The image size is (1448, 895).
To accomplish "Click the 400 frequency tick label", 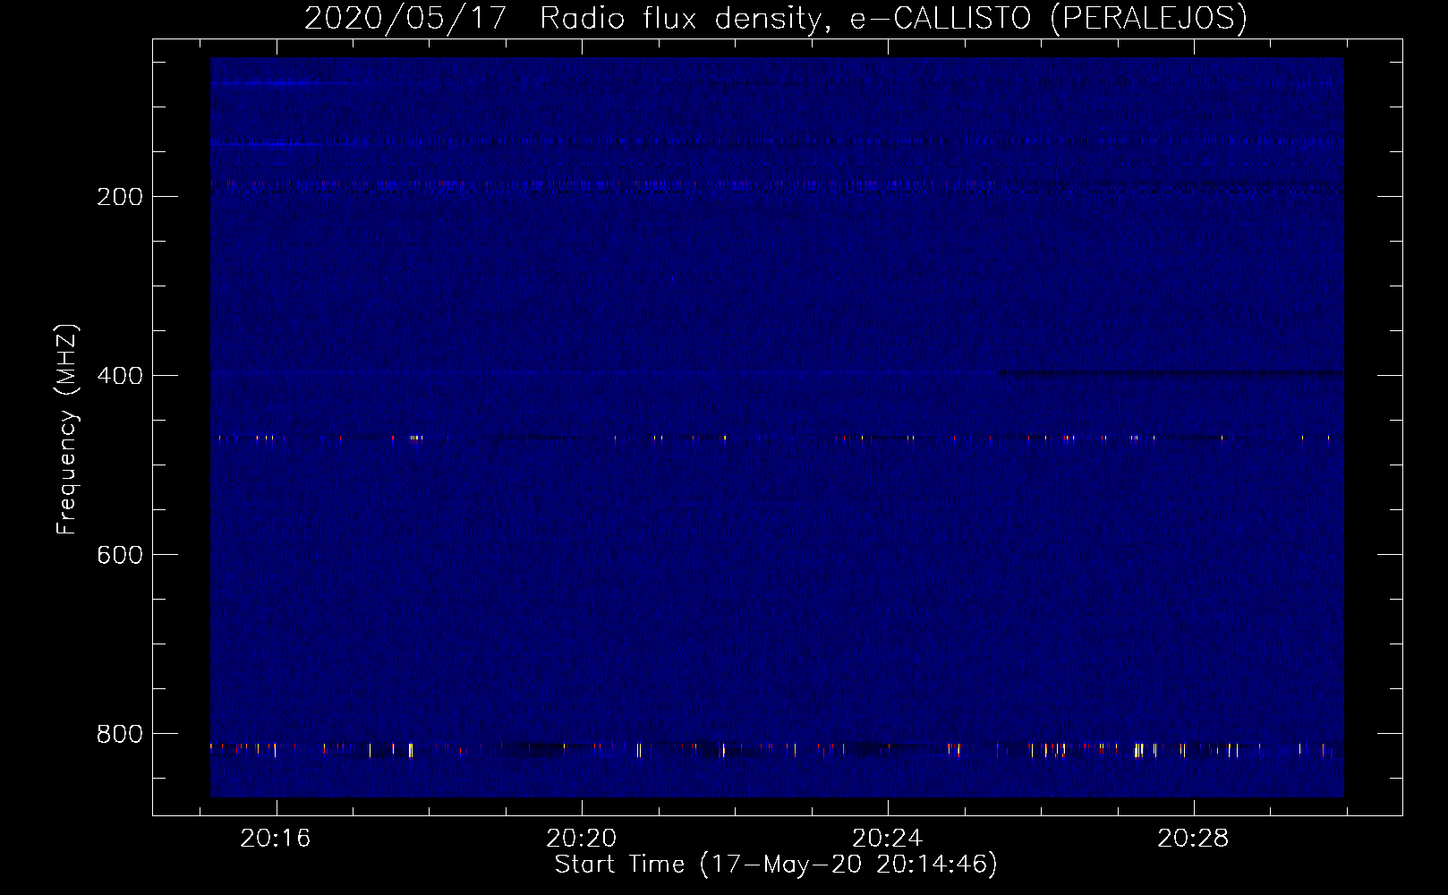I will (x=120, y=376).
